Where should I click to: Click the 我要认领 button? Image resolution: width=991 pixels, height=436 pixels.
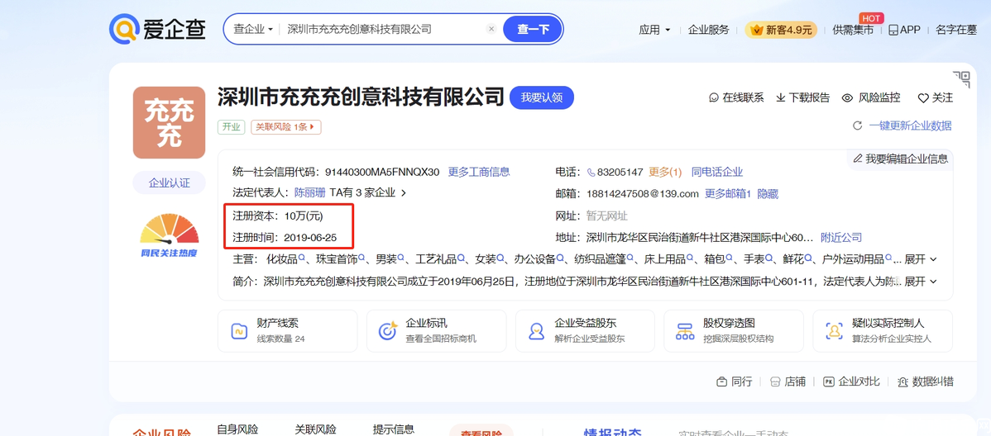(x=542, y=97)
